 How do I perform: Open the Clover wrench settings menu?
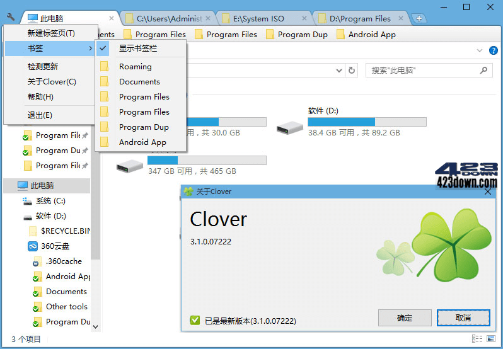11,17
